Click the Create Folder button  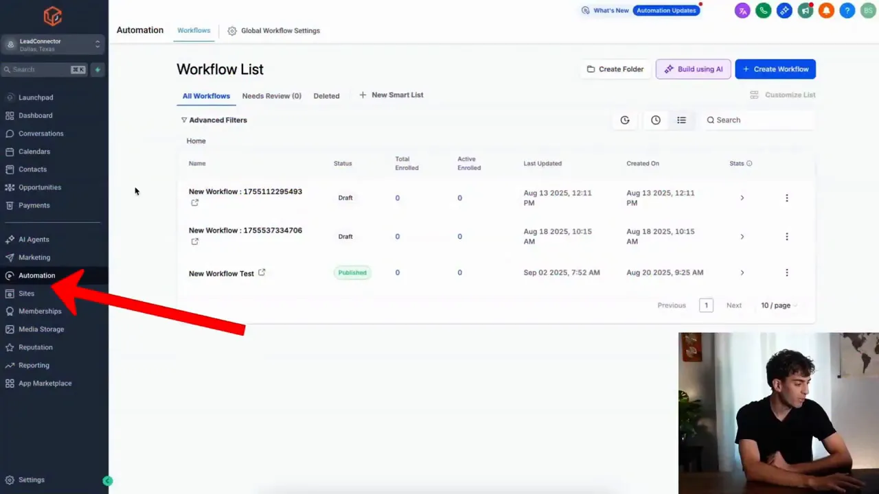tap(615, 69)
